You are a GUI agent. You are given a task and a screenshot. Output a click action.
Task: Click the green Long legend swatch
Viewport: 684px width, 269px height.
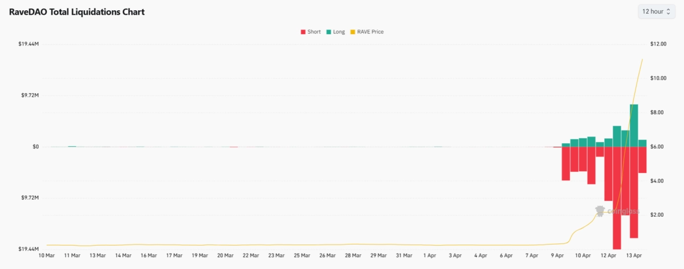(329, 32)
